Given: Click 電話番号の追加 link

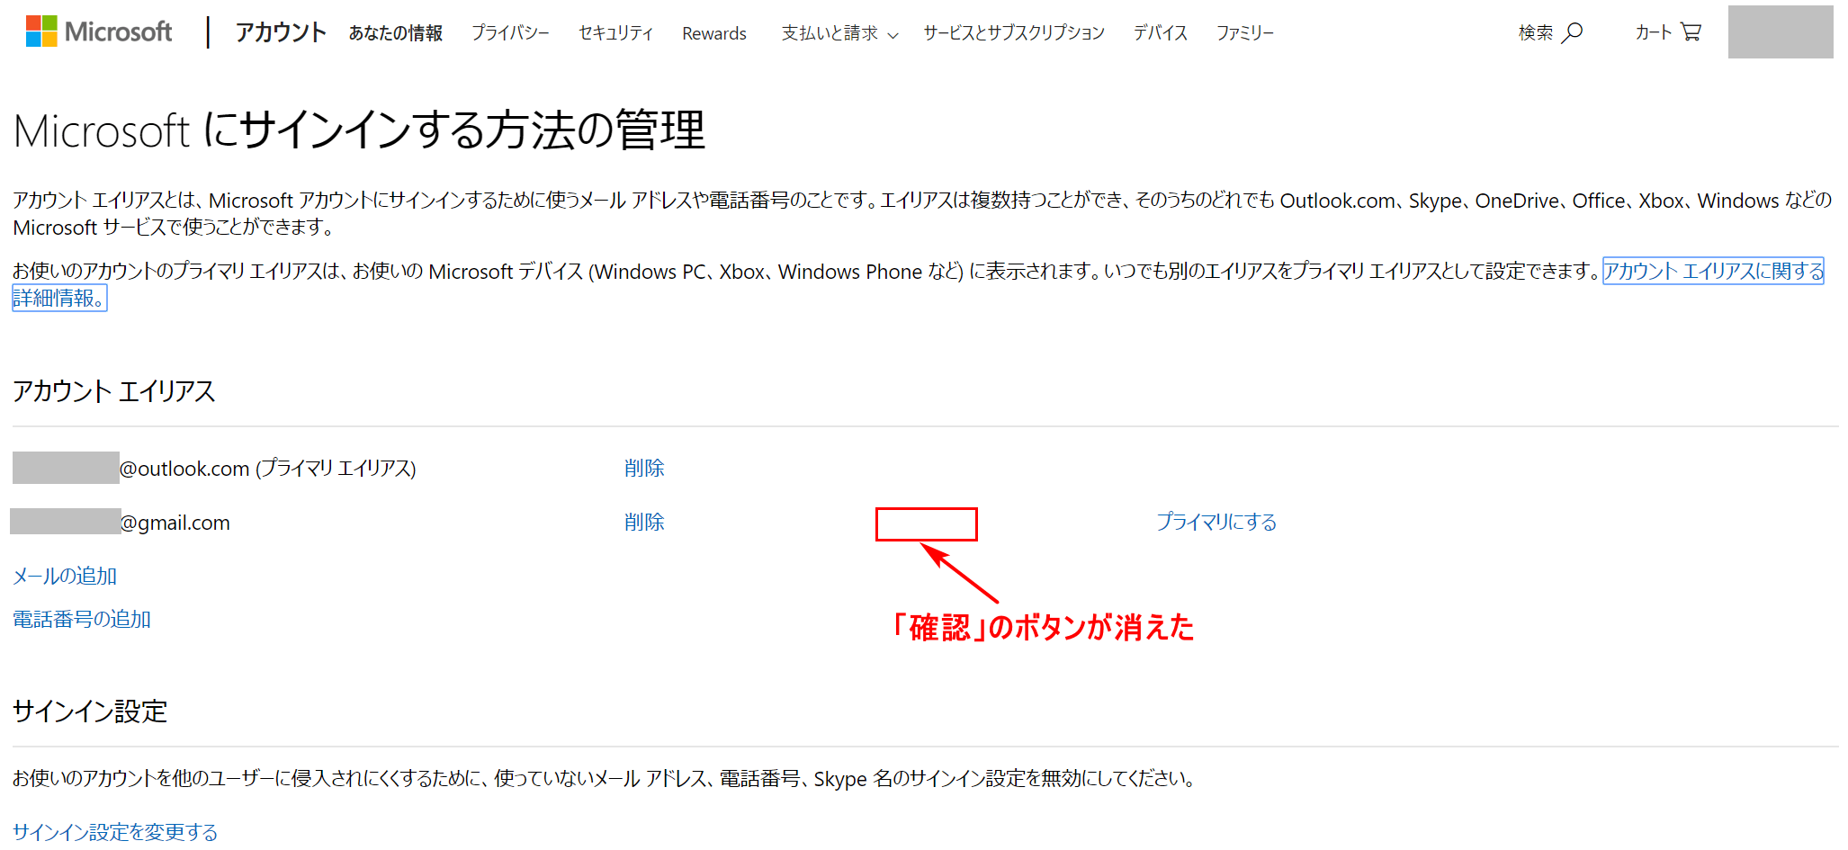Looking at the screenshot, I should click(x=82, y=619).
